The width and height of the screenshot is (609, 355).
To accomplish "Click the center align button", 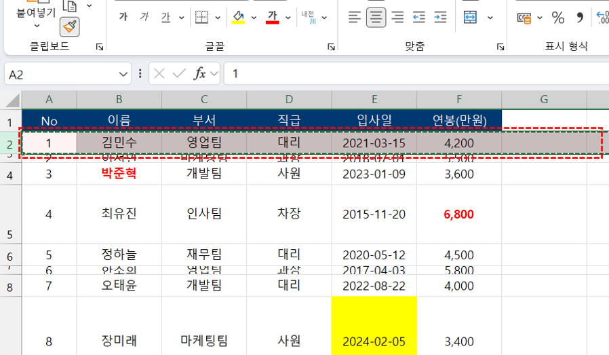I will [376, 17].
